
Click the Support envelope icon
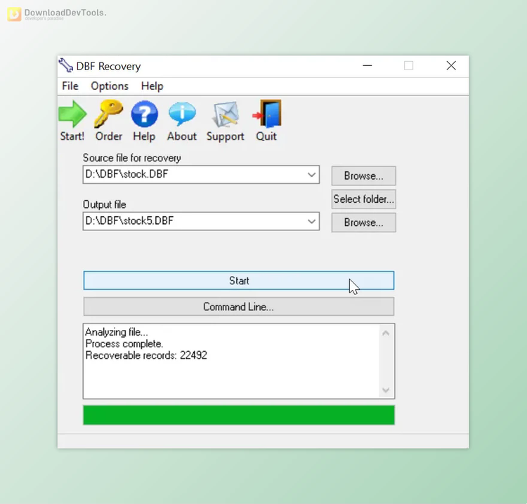pyautogui.click(x=225, y=114)
